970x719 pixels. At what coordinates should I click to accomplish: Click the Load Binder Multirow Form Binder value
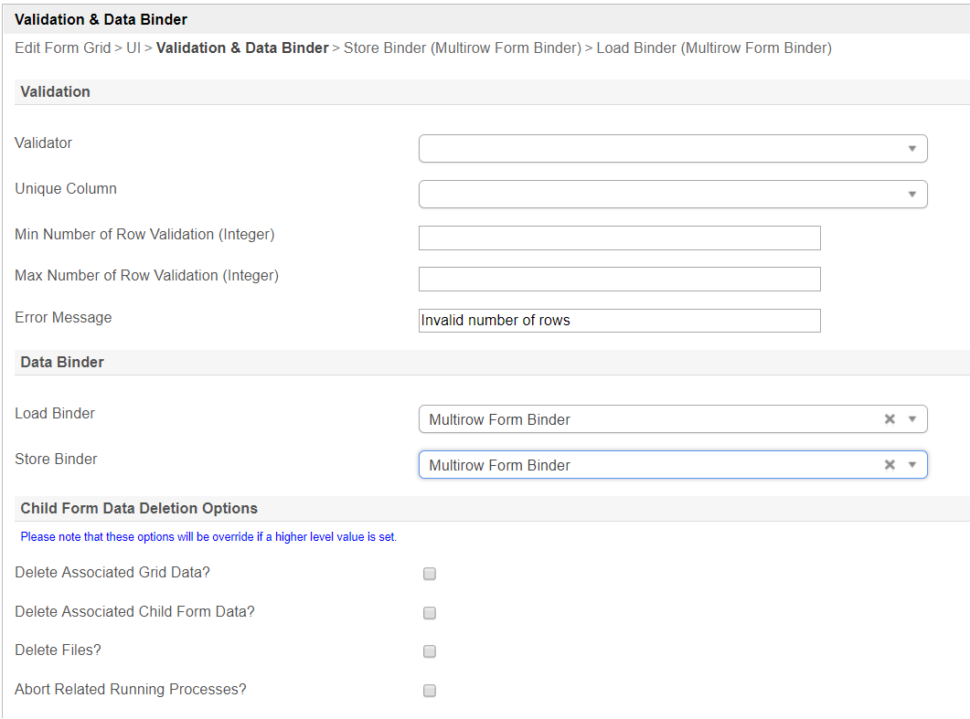pyautogui.click(x=499, y=420)
